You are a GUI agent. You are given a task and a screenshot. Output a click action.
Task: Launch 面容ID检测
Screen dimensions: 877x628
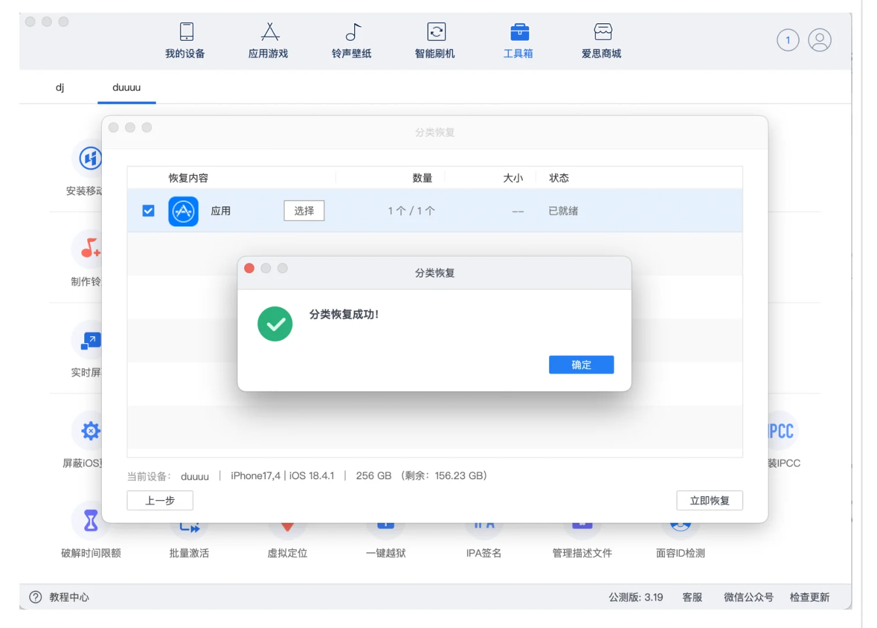point(680,535)
